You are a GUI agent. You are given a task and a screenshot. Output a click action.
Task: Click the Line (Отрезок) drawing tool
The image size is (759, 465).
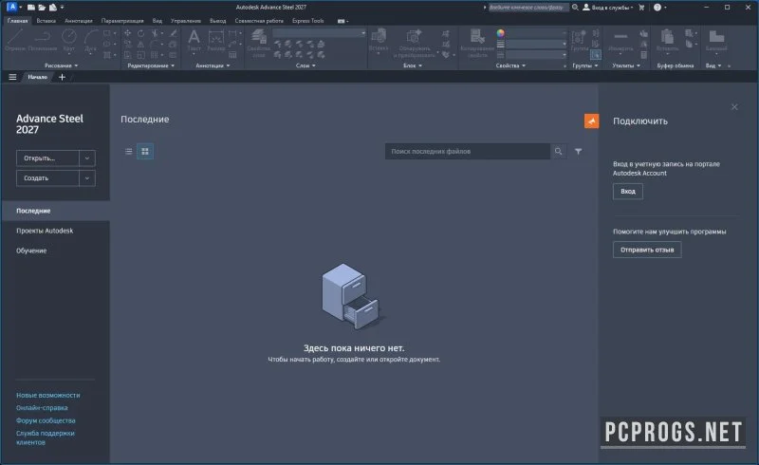(x=14, y=40)
